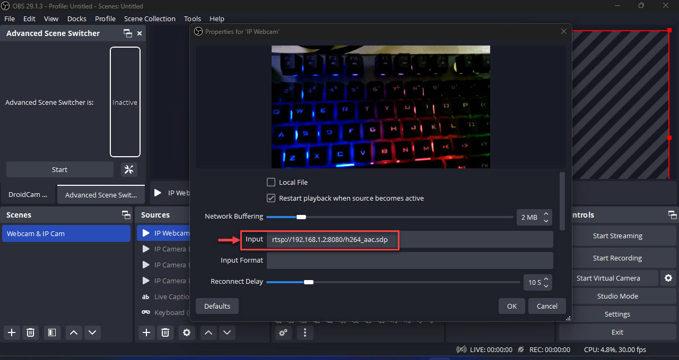
Task: Click Start Streaming
Action: pos(617,236)
